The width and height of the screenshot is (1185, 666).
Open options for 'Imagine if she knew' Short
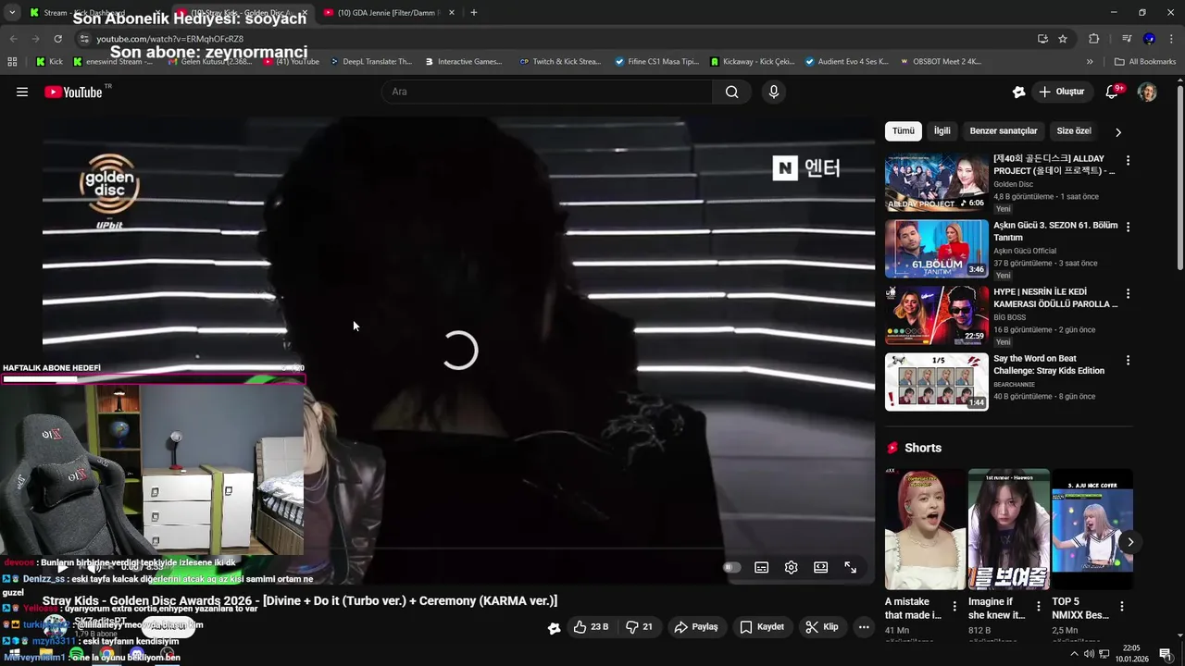tap(1039, 608)
